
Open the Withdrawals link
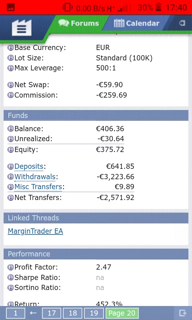pos(35,177)
